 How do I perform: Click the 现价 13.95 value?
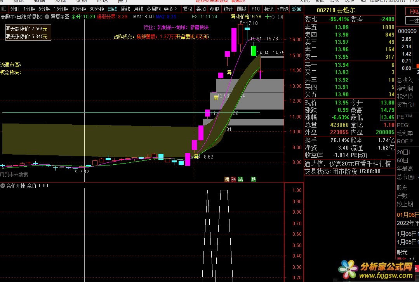click(342, 103)
